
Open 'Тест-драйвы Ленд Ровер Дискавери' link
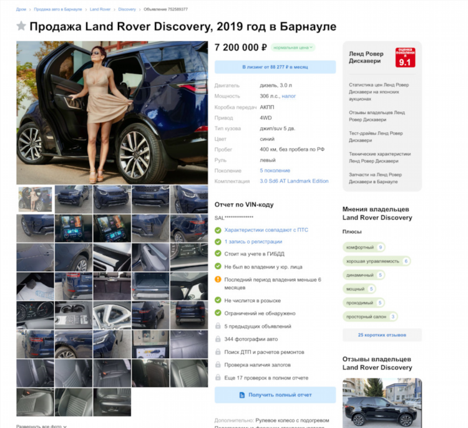coord(376,137)
